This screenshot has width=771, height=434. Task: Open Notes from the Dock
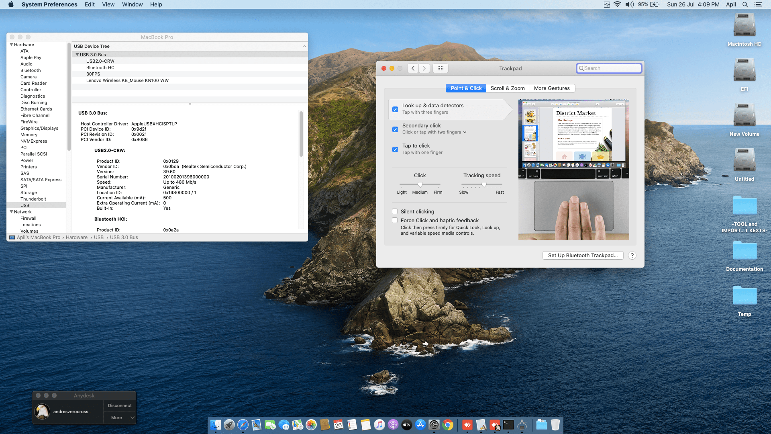pos(366,425)
